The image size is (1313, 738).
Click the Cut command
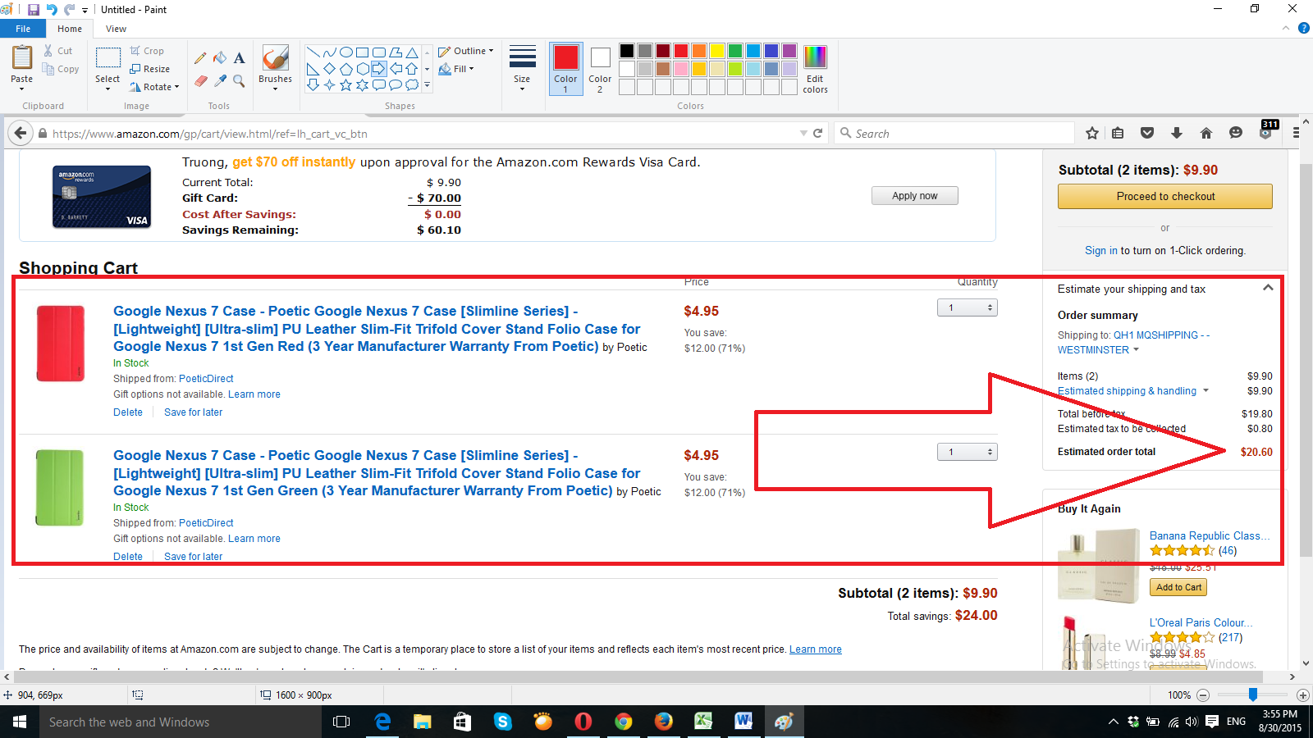point(58,51)
